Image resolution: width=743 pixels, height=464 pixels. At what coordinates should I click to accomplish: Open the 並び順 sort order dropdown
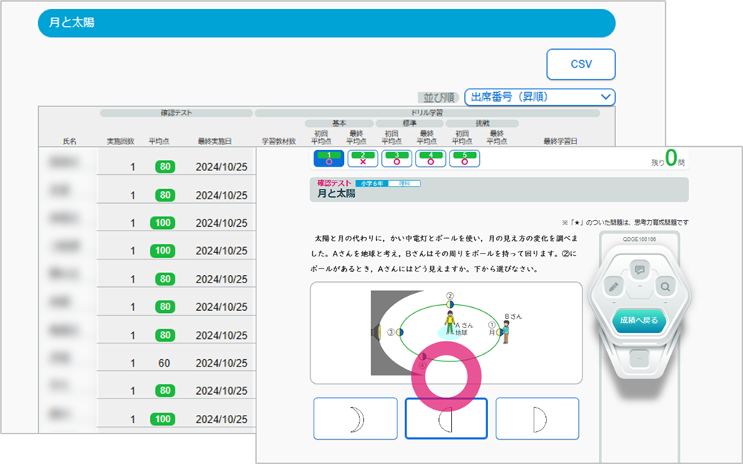[539, 97]
